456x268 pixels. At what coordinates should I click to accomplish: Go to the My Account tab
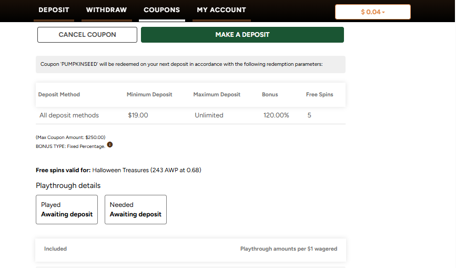click(x=221, y=10)
